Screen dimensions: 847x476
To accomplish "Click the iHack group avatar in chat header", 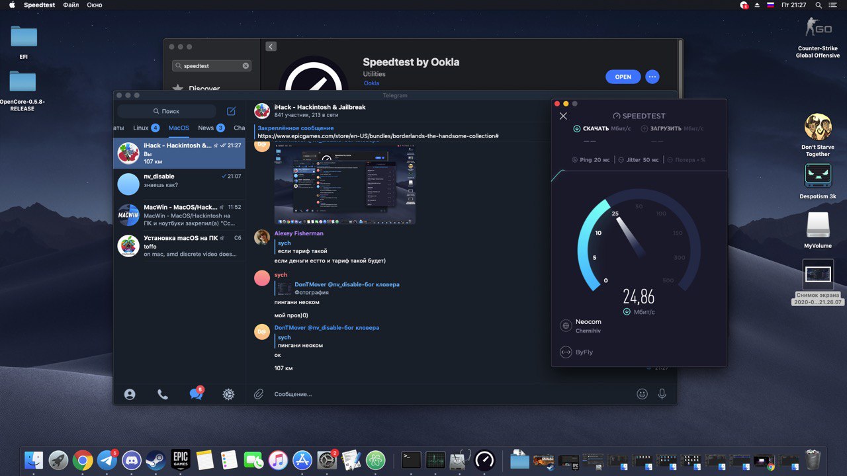I will [x=262, y=111].
